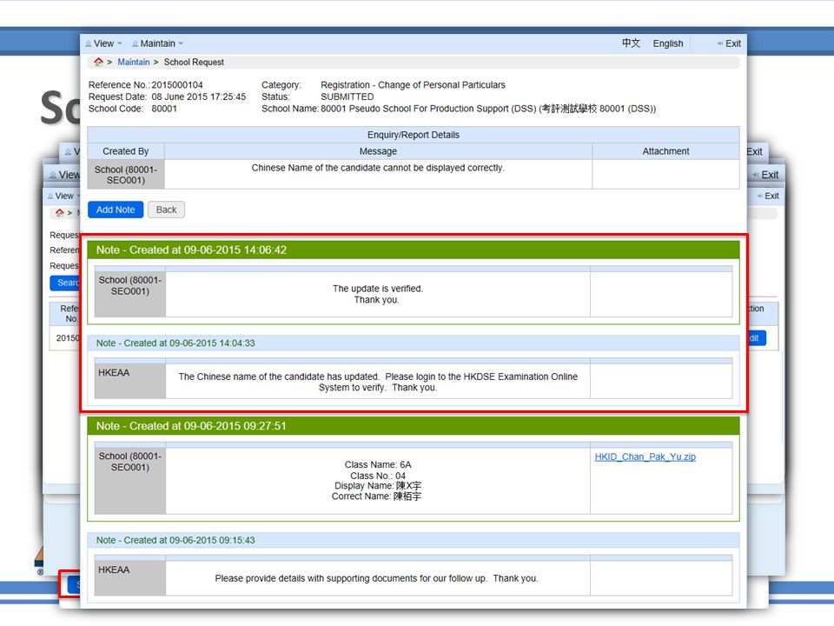Click the Attachment column header
834x626 pixels.
click(x=665, y=151)
